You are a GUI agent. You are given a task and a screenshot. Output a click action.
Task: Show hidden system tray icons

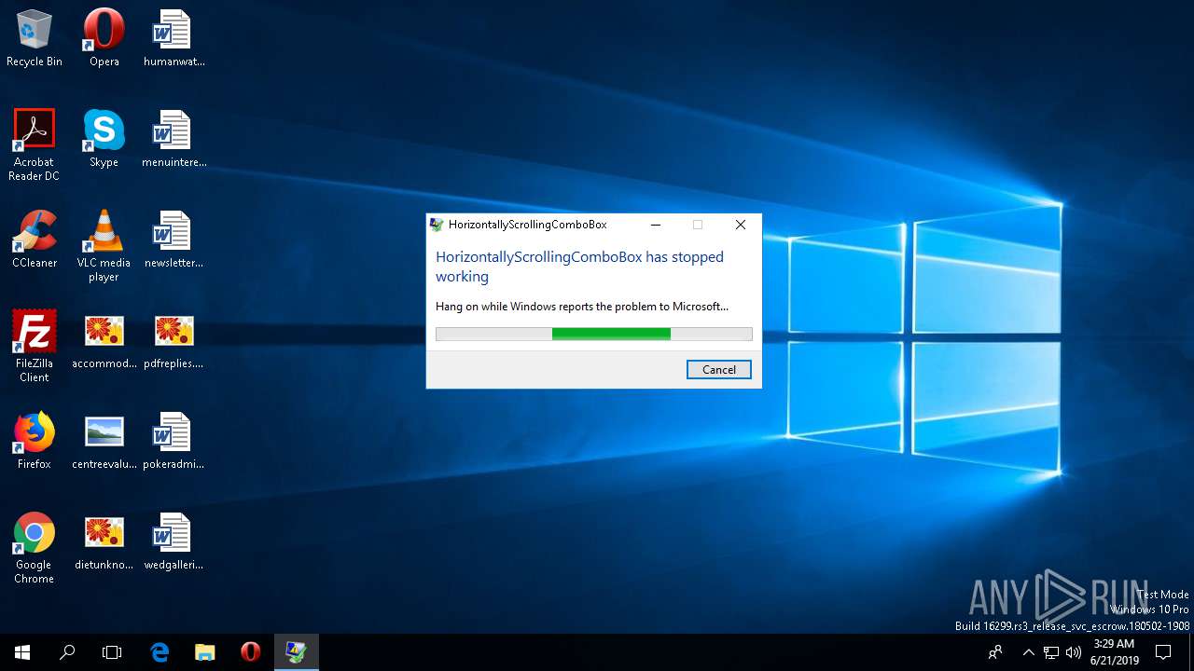pos(1028,652)
